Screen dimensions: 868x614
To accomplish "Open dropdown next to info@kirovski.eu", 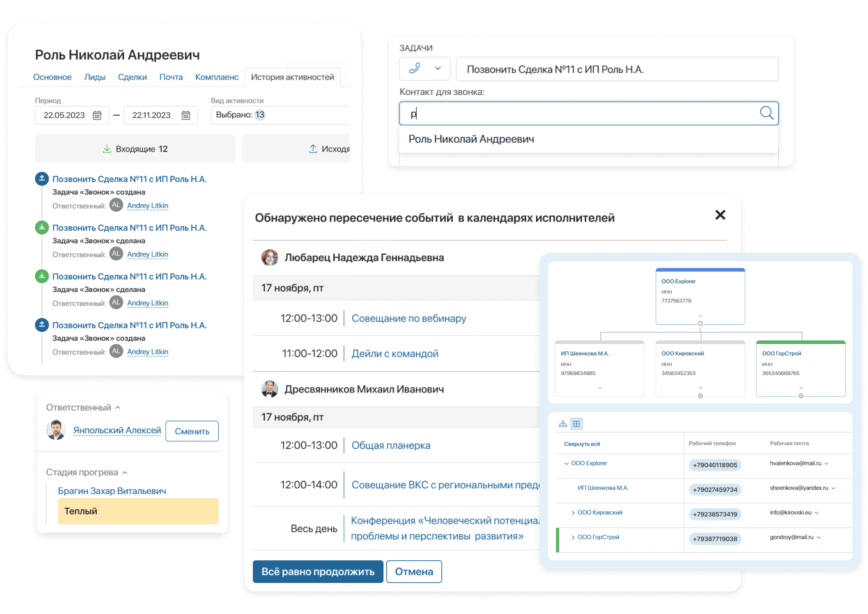I will [816, 513].
